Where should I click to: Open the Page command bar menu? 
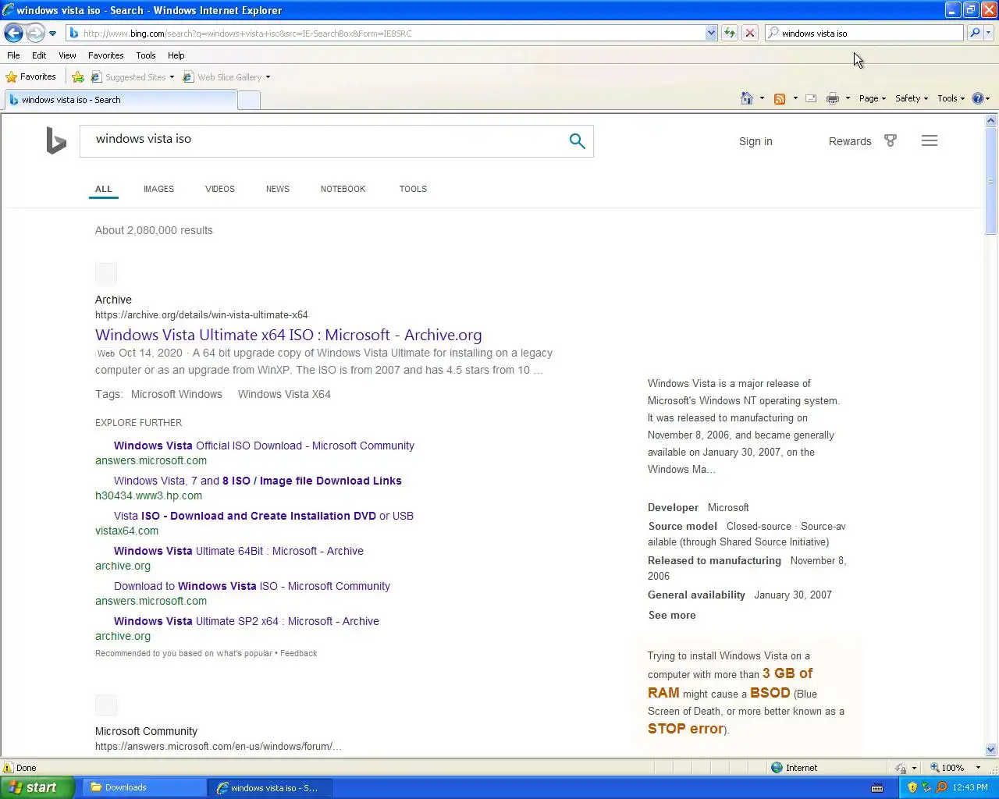tap(872, 98)
